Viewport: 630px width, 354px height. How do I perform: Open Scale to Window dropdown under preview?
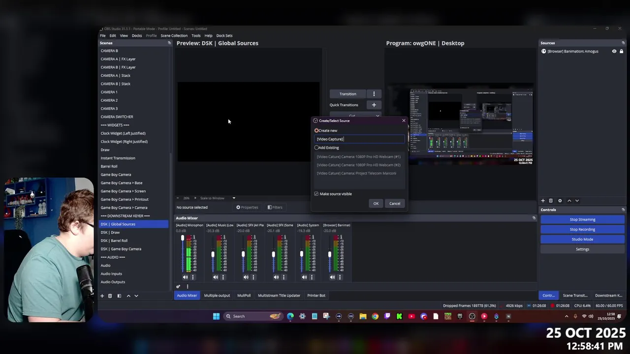[x=218, y=198]
